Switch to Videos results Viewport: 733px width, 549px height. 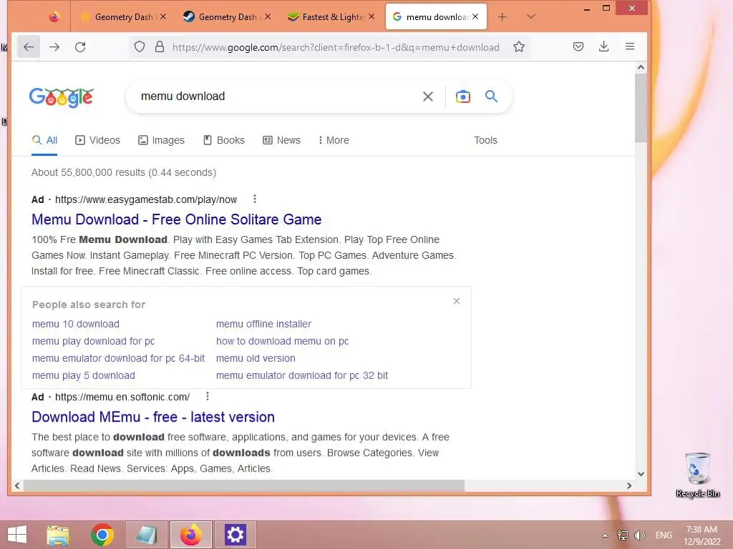click(97, 140)
